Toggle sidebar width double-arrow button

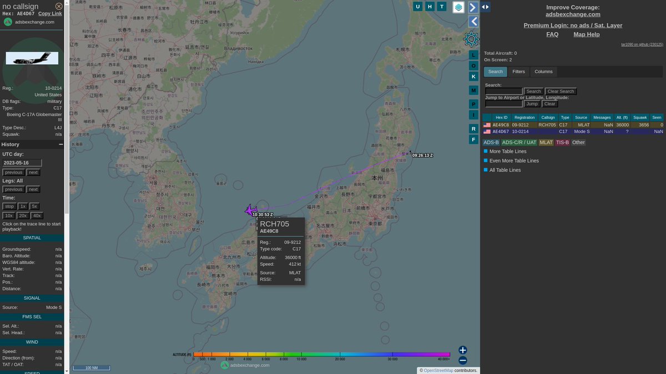[x=486, y=7]
